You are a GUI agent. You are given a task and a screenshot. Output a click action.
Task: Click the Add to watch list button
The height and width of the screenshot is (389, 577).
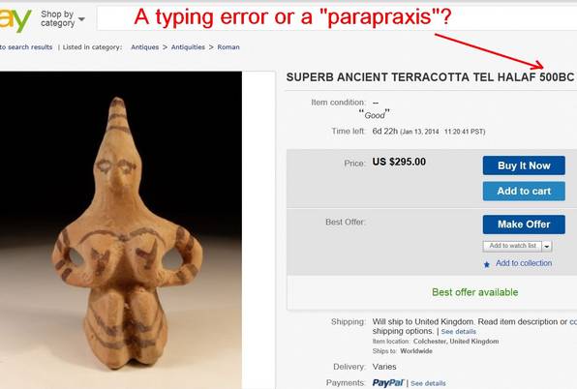tap(512, 246)
